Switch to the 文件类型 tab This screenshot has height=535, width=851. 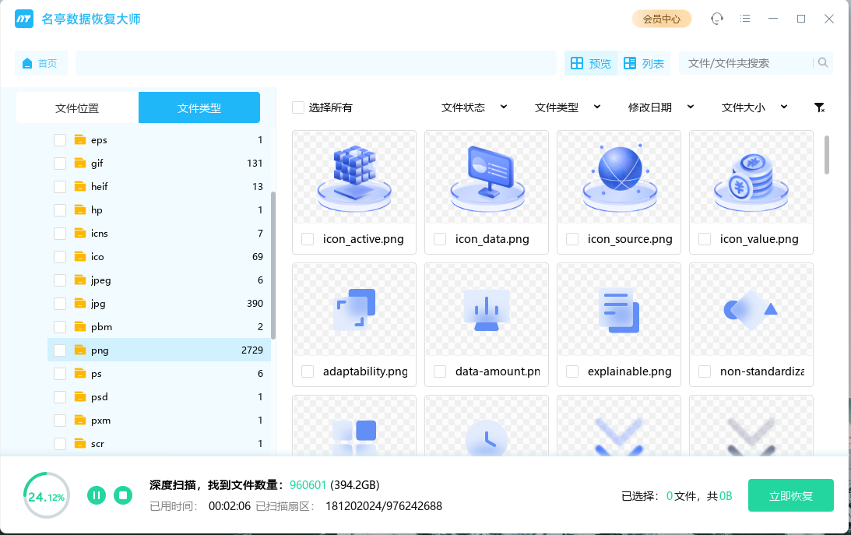[199, 107]
